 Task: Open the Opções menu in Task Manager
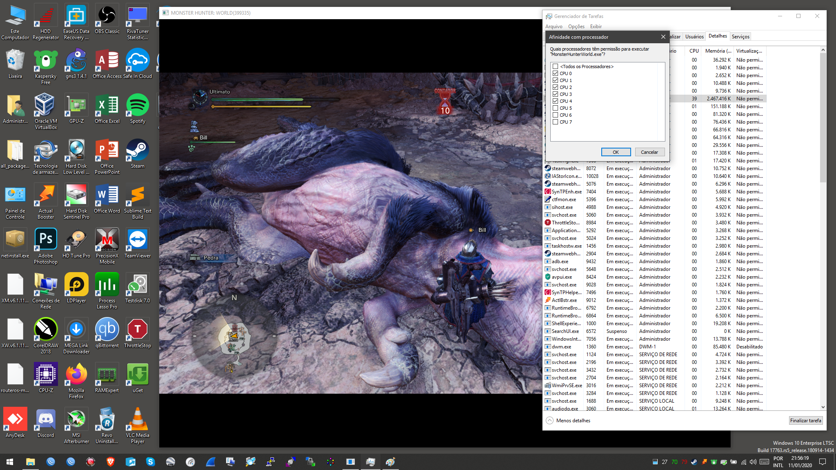pos(576,27)
